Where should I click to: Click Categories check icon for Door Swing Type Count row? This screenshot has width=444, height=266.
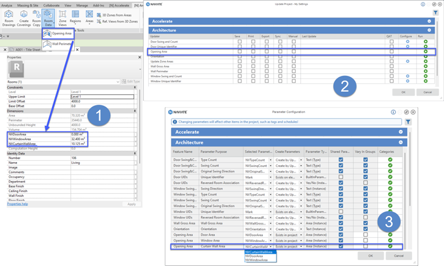click(390, 160)
